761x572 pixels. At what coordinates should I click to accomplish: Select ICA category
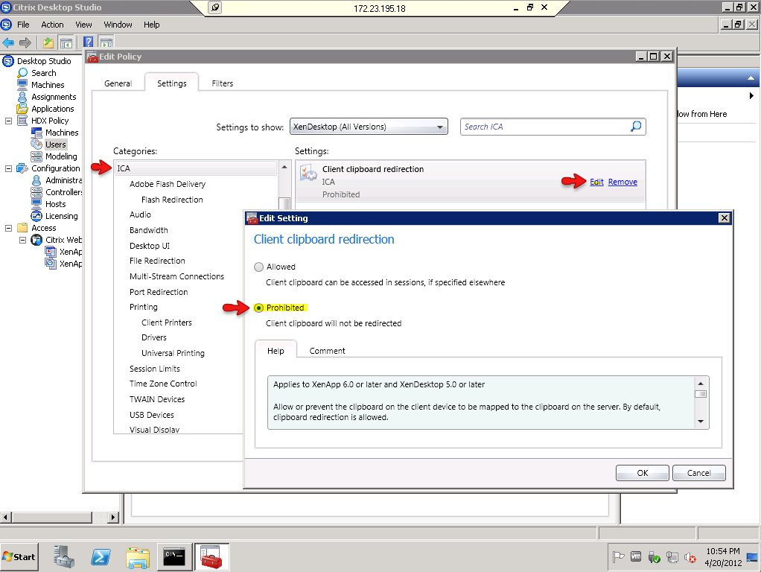pos(196,168)
